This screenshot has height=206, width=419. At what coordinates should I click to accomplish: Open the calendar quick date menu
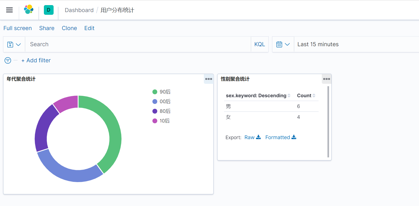click(x=283, y=44)
